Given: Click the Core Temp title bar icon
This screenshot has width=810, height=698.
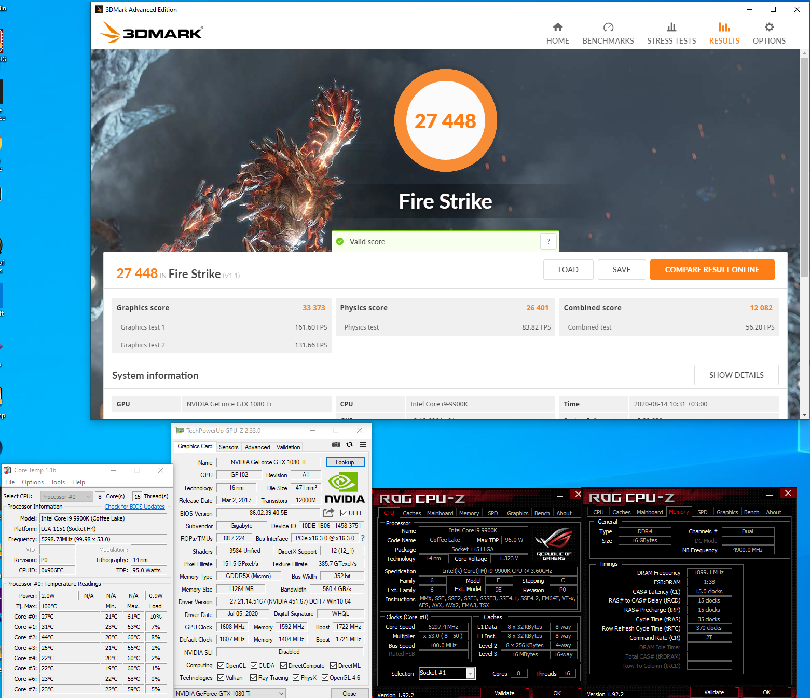Looking at the screenshot, I should pyautogui.click(x=7, y=470).
